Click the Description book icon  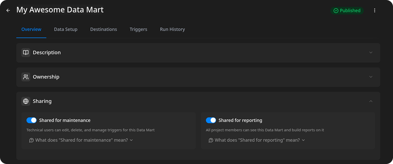click(x=26, y=52)
